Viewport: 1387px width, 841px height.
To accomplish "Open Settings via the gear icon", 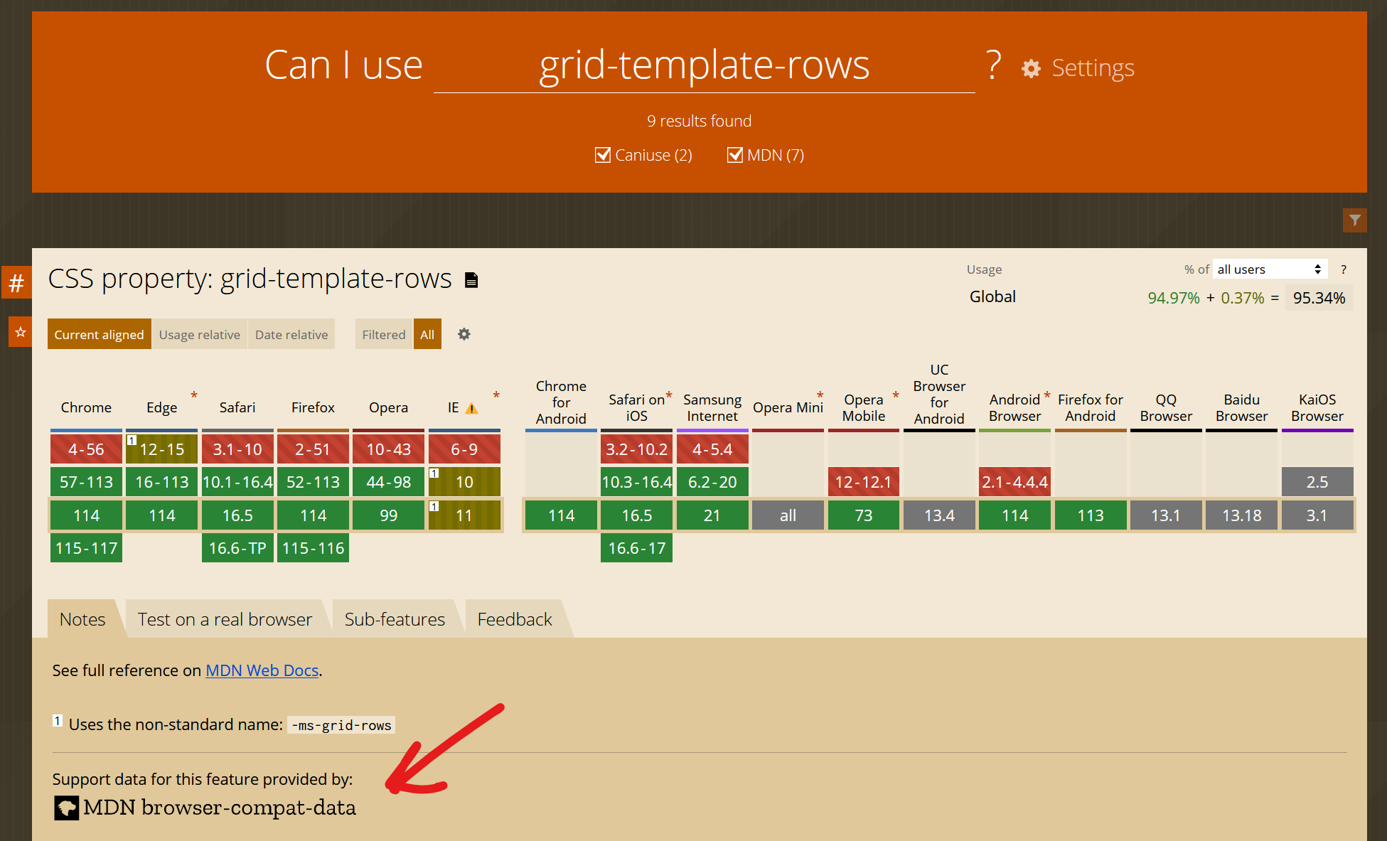I will tap(1031, 68).
